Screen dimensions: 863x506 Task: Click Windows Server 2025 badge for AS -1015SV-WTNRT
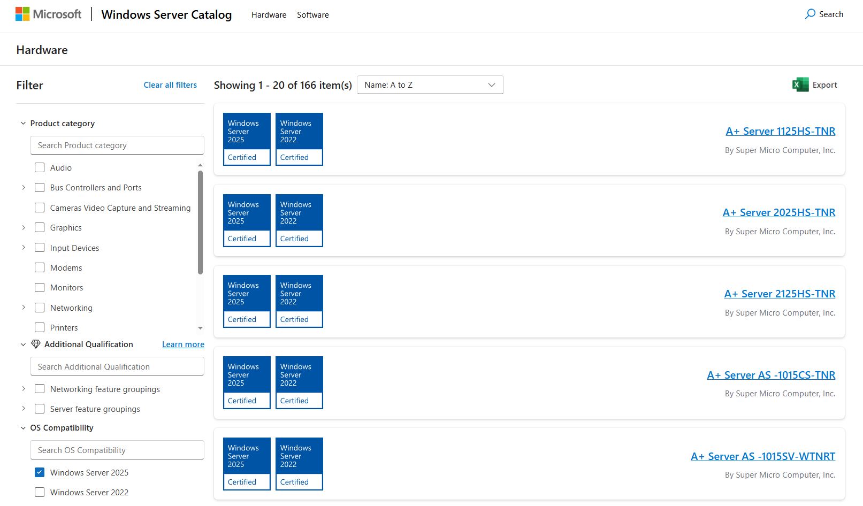[x=247, y=464]
